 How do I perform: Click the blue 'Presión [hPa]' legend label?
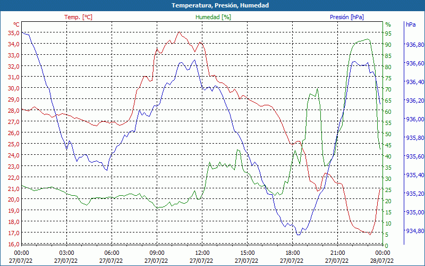(347, 17)
